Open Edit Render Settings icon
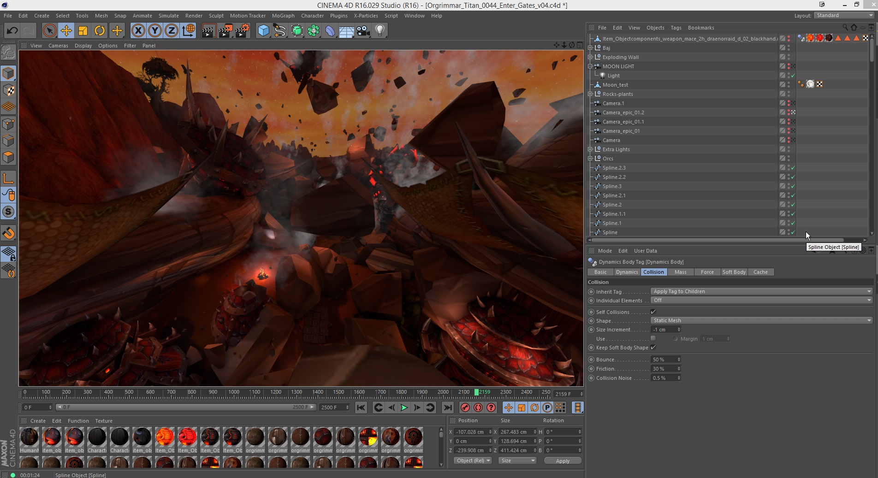The width and height of the screenshot is (878, 478). (x=242, y=31)
